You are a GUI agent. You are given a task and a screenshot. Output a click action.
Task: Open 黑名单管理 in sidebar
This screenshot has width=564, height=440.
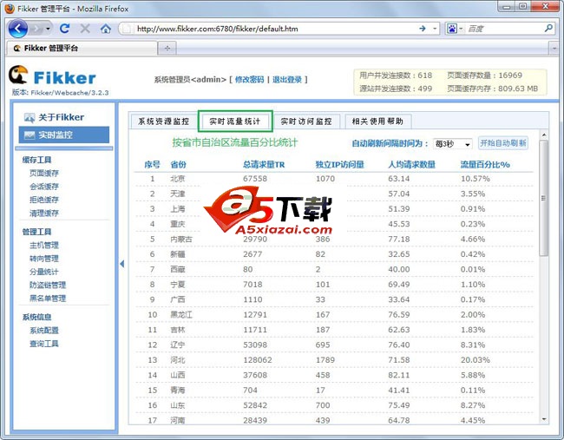48,299
